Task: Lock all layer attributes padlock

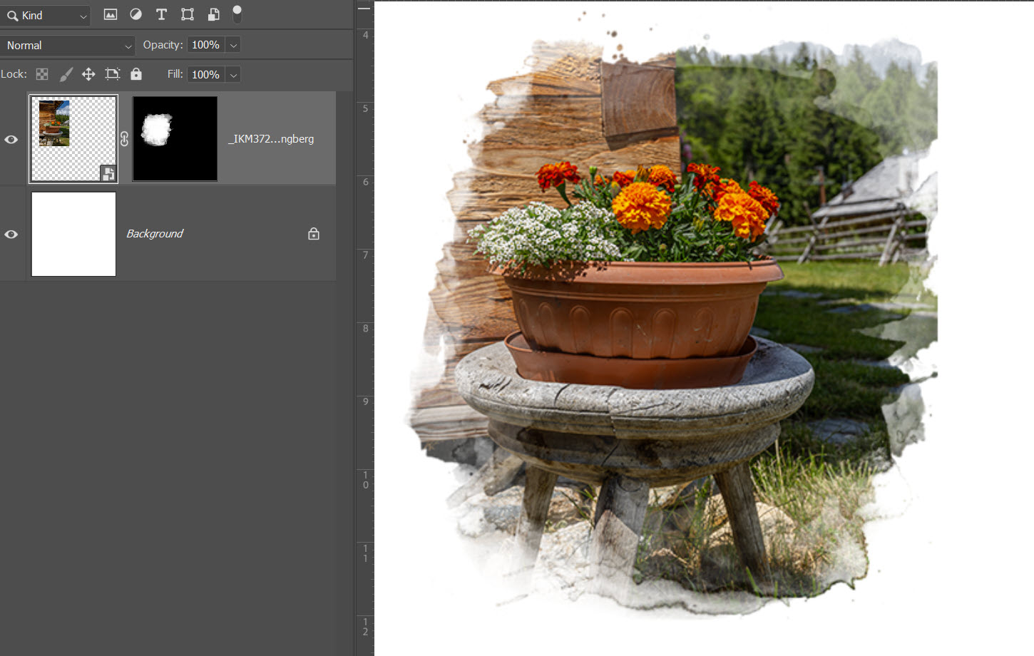Action: coord(136,74)
